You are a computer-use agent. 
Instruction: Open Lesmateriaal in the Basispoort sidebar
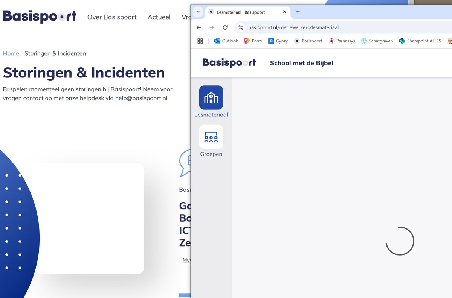[x=211, y=101]
